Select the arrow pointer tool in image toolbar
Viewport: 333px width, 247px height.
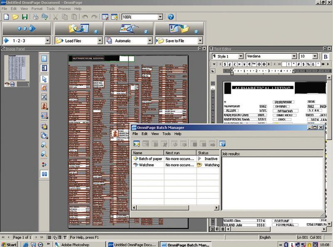point(44,79)
